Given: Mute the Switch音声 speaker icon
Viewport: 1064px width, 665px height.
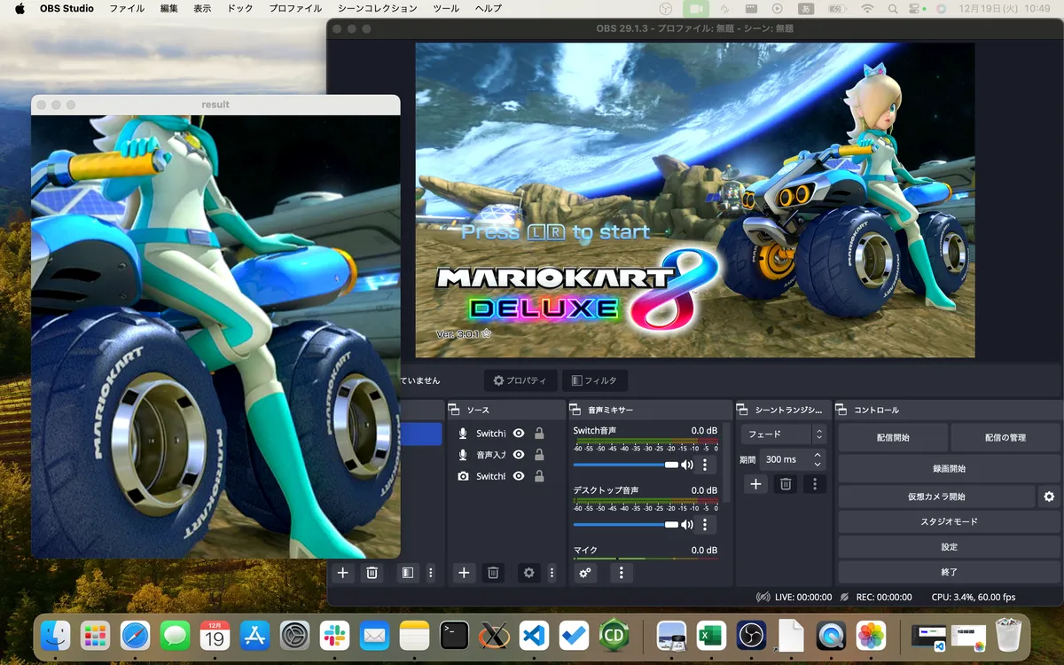Looking at the screenshot, I should click(686, 465).
